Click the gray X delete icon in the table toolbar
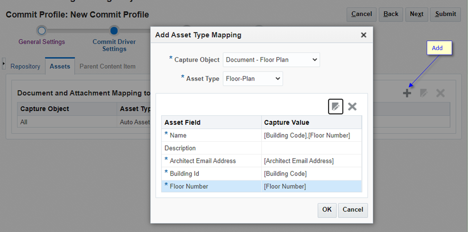The width and height of the screenshot is (468, 232). tap(440, 93)
